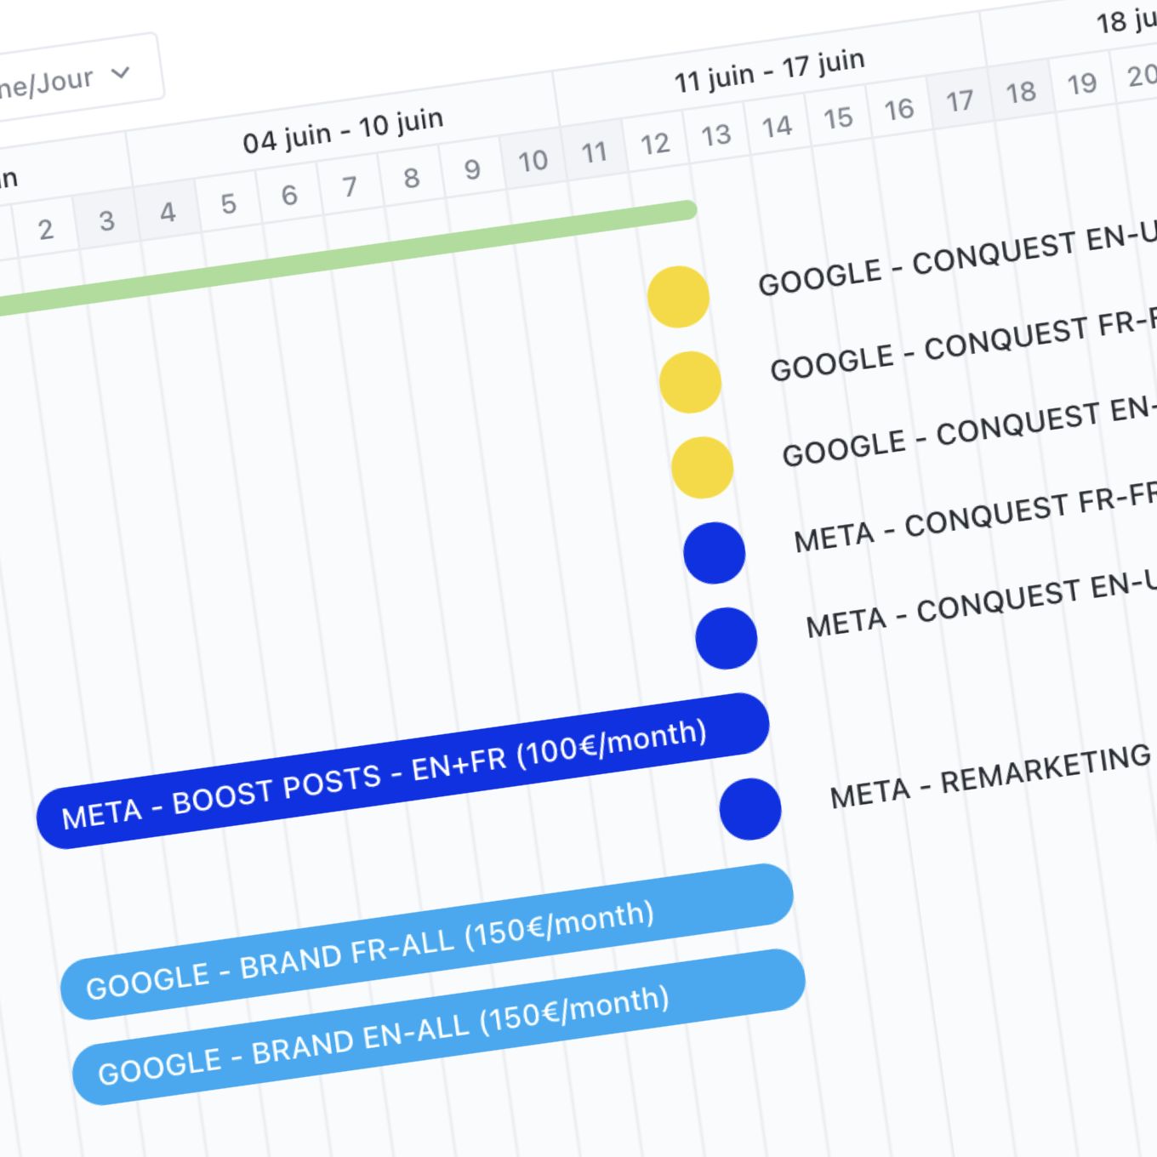
Task: Click day 5 in the timeline header
Action: tap(228, 203)
